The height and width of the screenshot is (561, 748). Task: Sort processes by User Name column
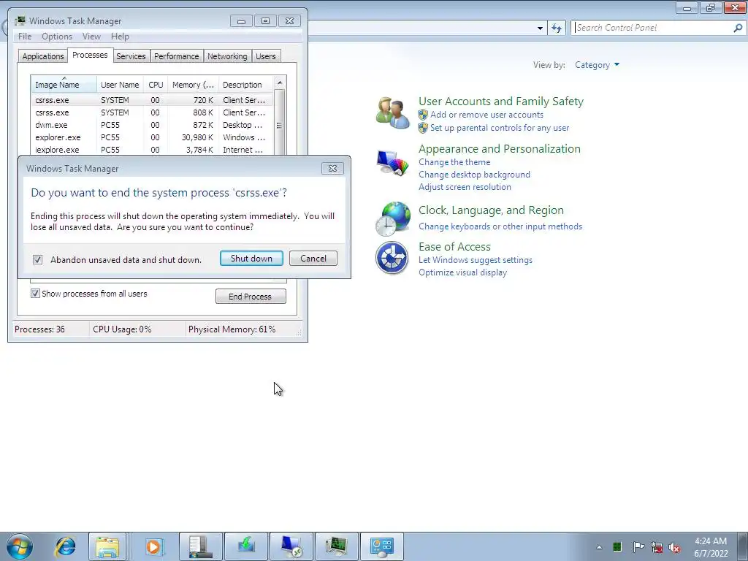coord(120,85)
